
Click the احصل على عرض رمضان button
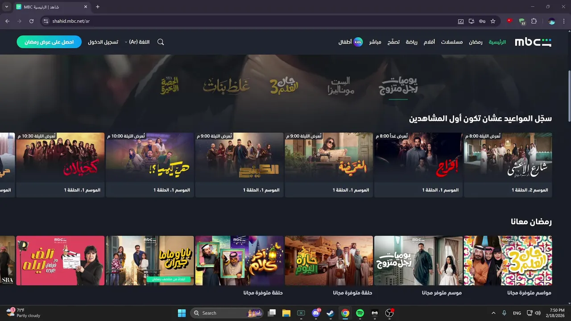tap(49, 42)
